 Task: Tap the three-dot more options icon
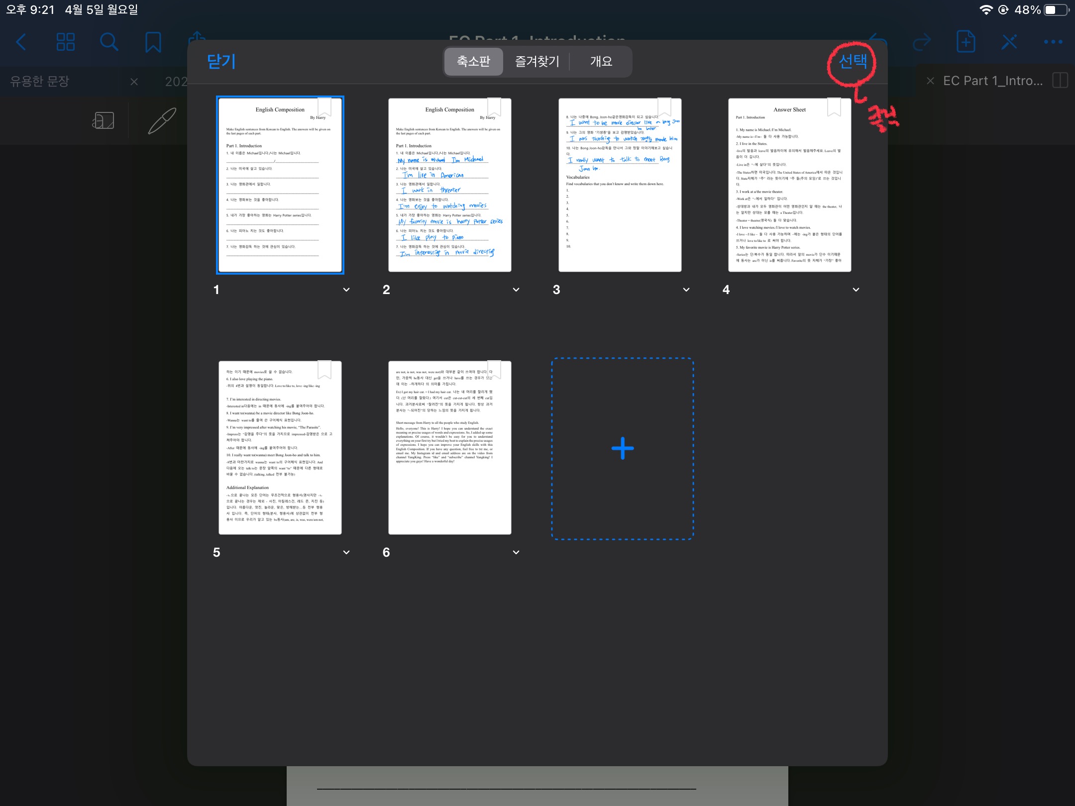point(1053,42)
